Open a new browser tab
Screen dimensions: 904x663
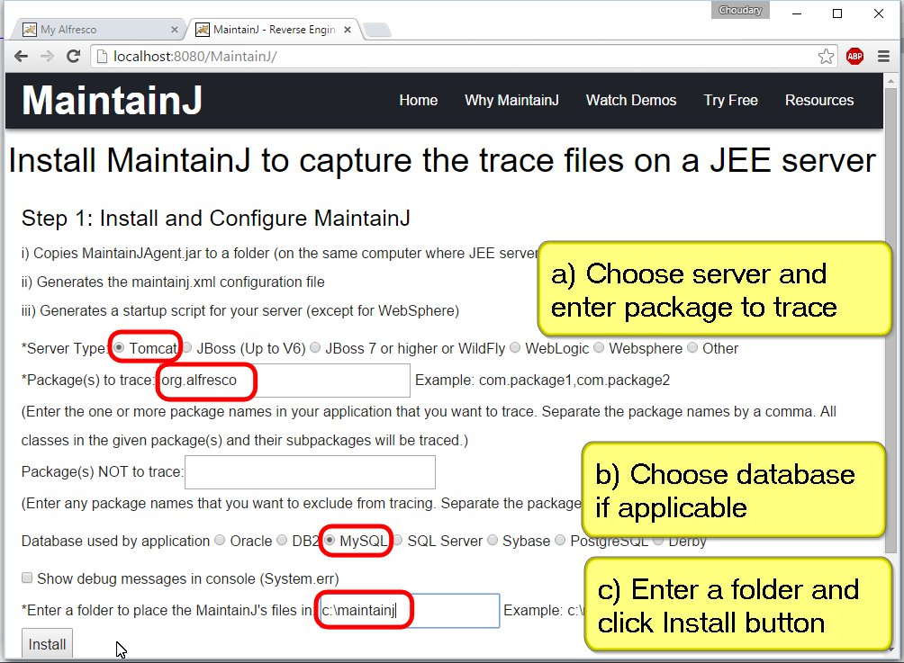tap(377, 31)
